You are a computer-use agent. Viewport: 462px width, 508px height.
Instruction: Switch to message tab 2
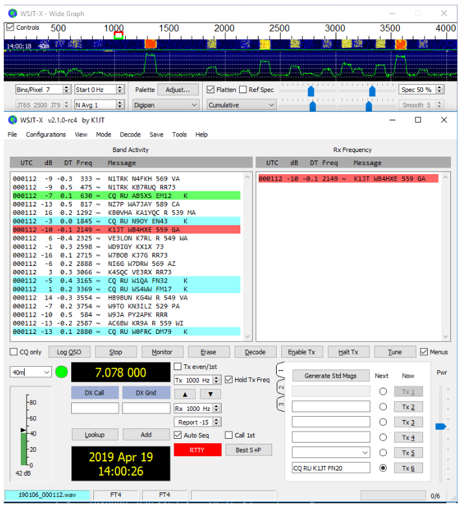(281, 387)
